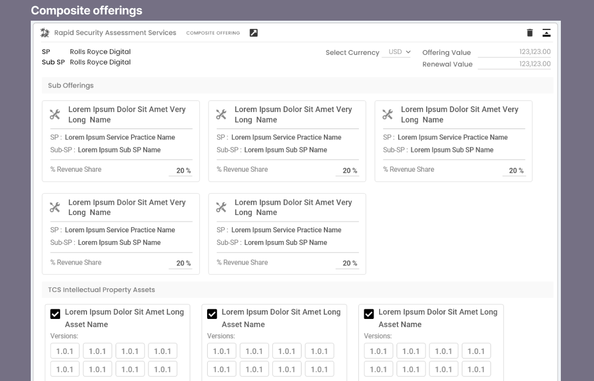Image resolution: width=594 pixels, height=381 pixels.
Task: Open composite offering in expanded view arrow icon
Action: pos(254,33)
